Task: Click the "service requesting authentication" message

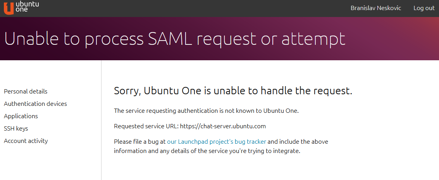Action: [206, 111]
